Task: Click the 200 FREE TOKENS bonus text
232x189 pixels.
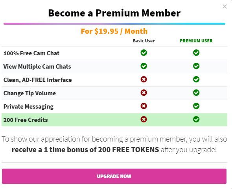Action: [x=129, y=150]
